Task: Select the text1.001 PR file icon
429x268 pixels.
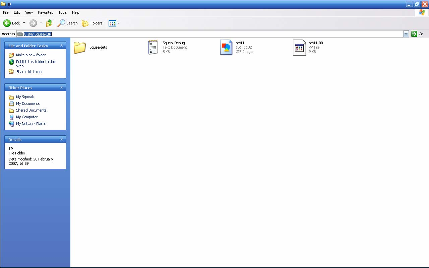Action: pos(299,47)
